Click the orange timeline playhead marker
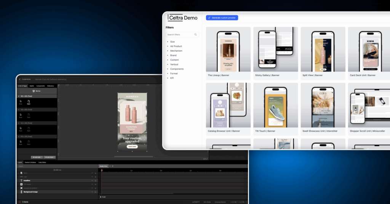The image size is (390, 204). click(101, 170)
